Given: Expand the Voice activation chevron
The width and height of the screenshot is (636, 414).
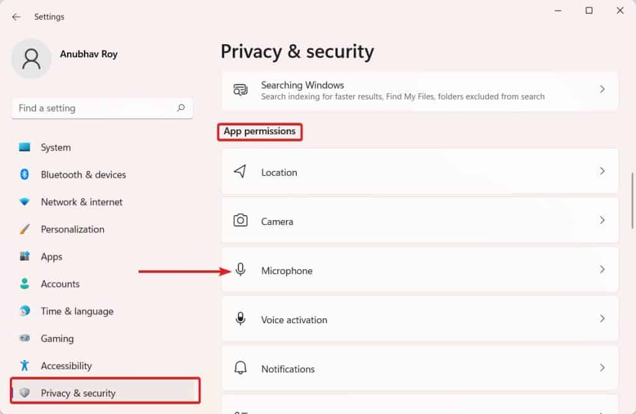Looking at the screenshot, I should tap(602, 318).
